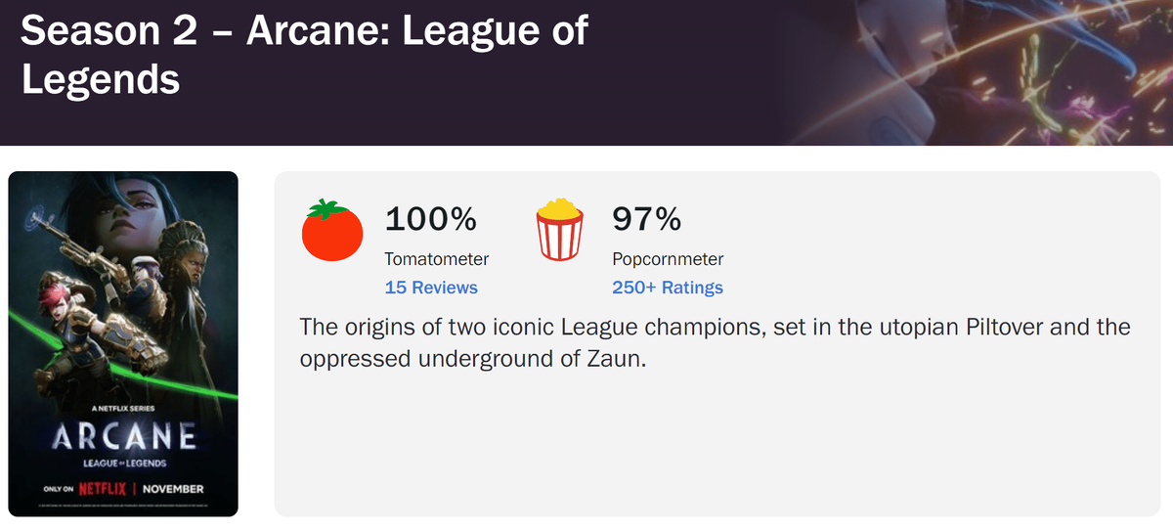Click "ONLY ON" text on the poster

pos(58,488)
